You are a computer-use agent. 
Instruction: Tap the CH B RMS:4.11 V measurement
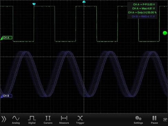tap(143, 17)
